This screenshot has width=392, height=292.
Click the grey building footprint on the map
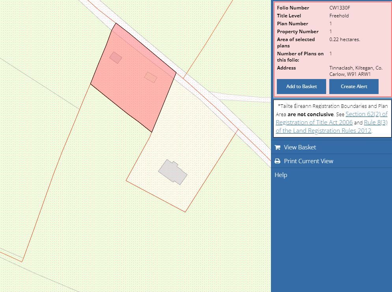coord(173,171)
